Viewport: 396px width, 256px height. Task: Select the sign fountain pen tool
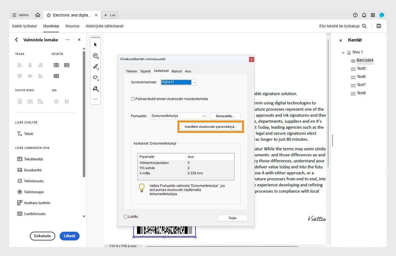96,88
